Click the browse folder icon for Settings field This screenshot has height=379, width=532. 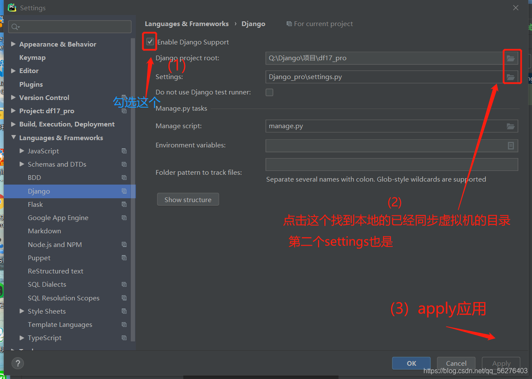coord(511,77)
